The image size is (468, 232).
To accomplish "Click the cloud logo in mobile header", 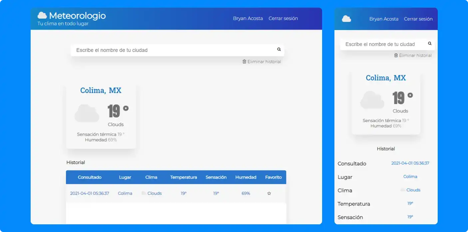I will click(x=346, y=19).
